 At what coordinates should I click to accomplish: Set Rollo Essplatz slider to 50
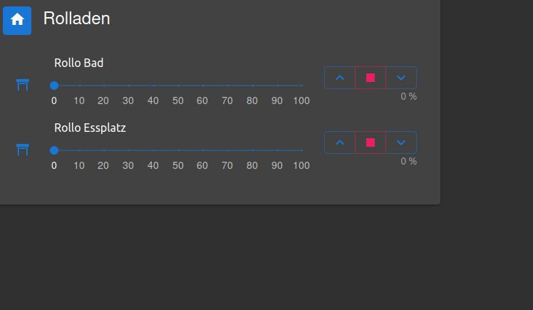coord(178,150)
